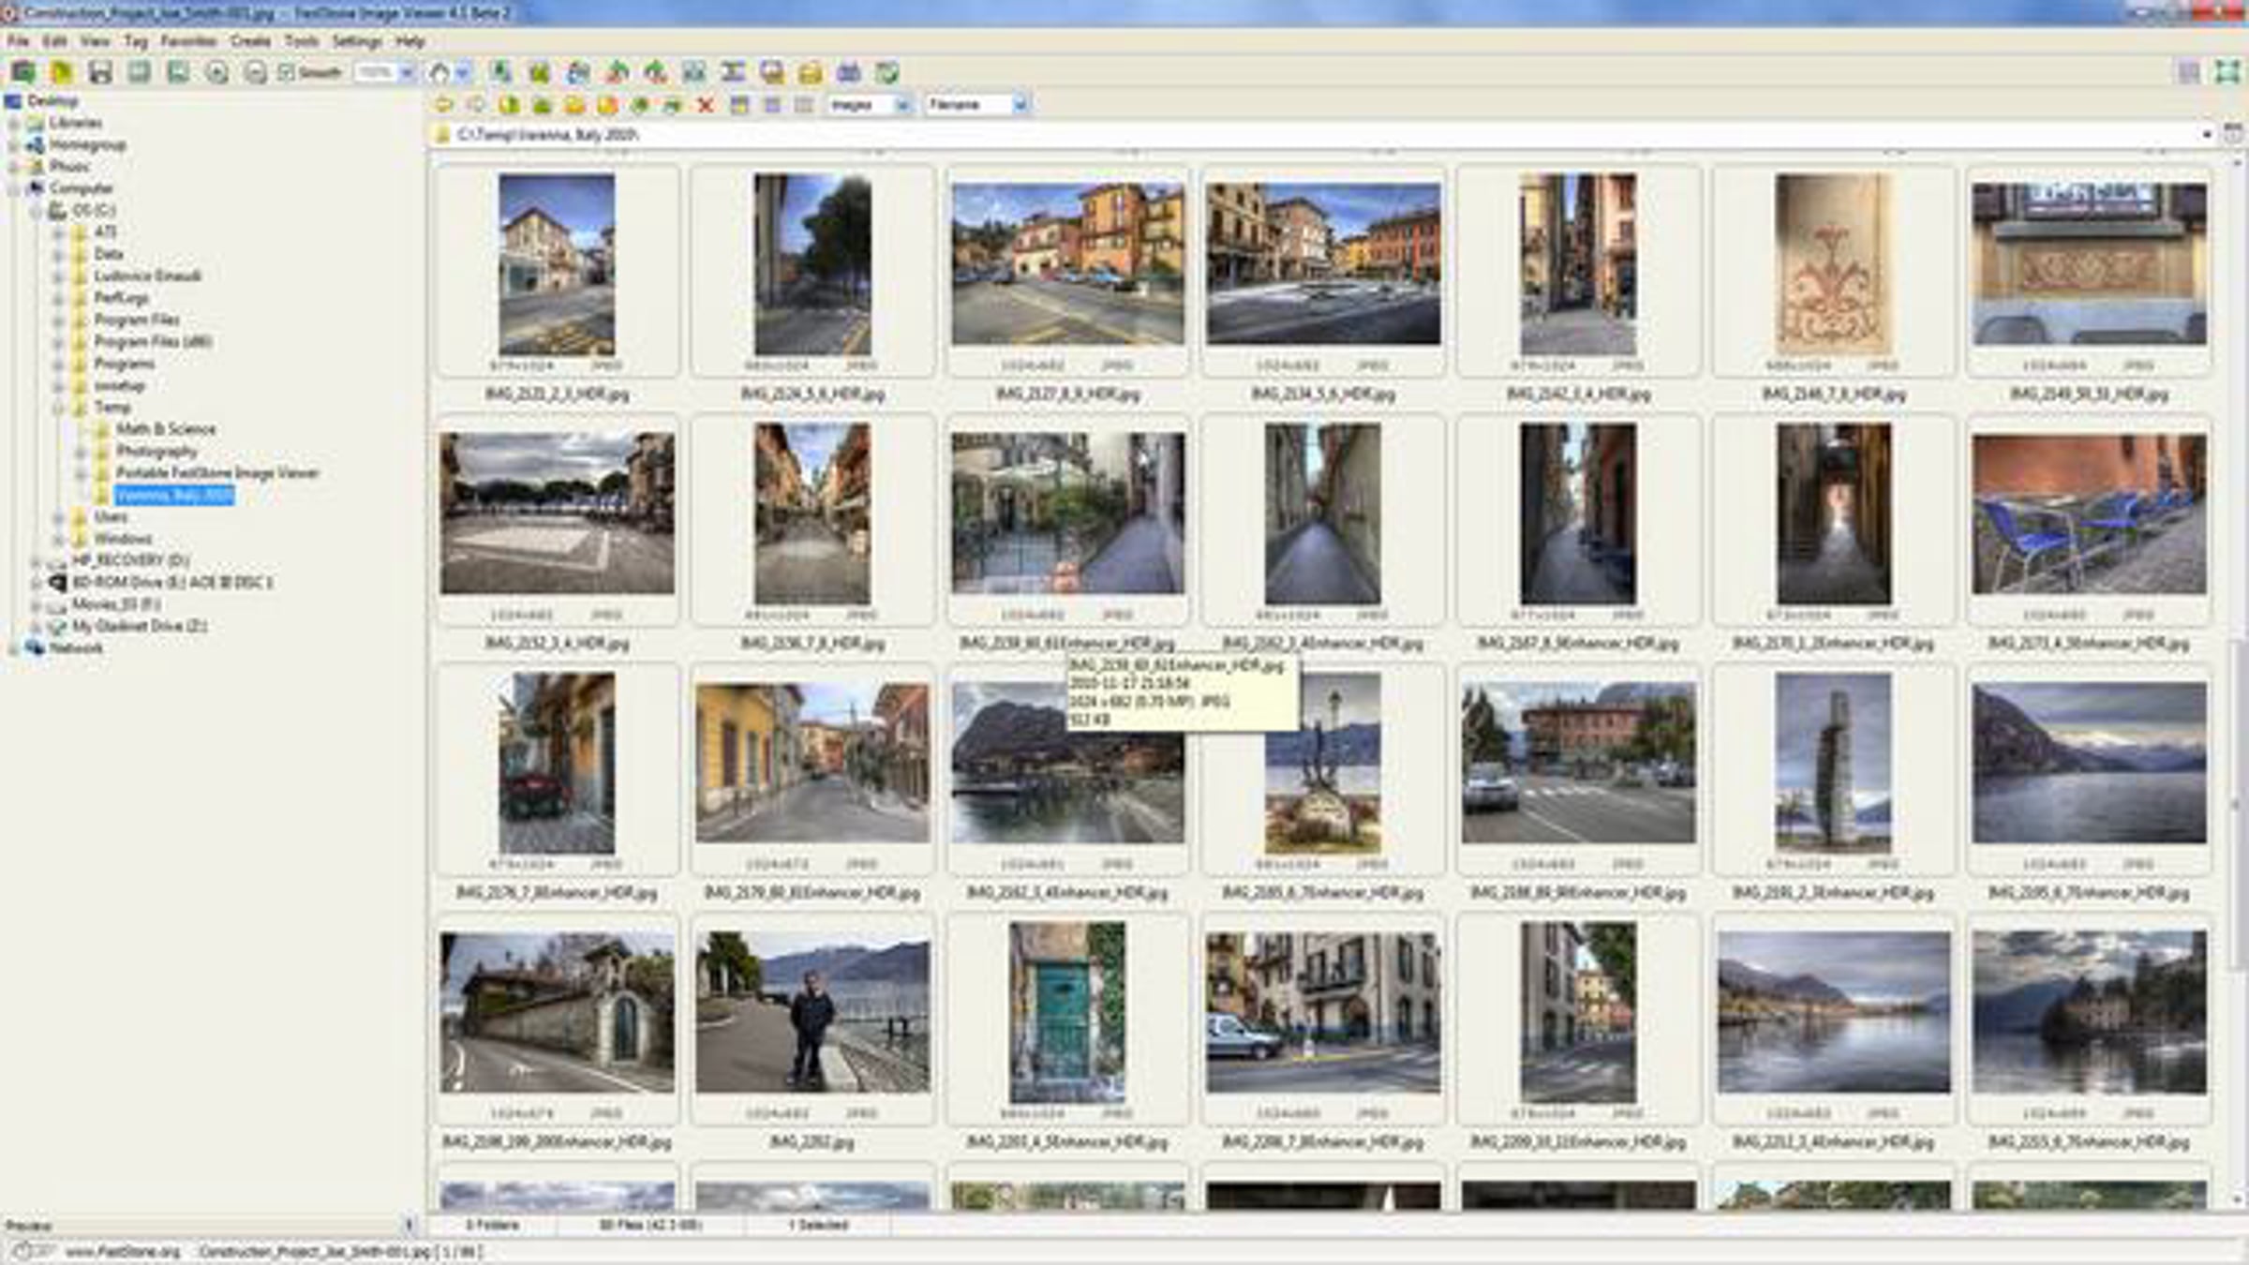Image resolution: width=2249 pixels, height=1265 pixels.
Task: Collapse the Preview panel arrow
Action: pyautogui.click(x=409, y=1225)
